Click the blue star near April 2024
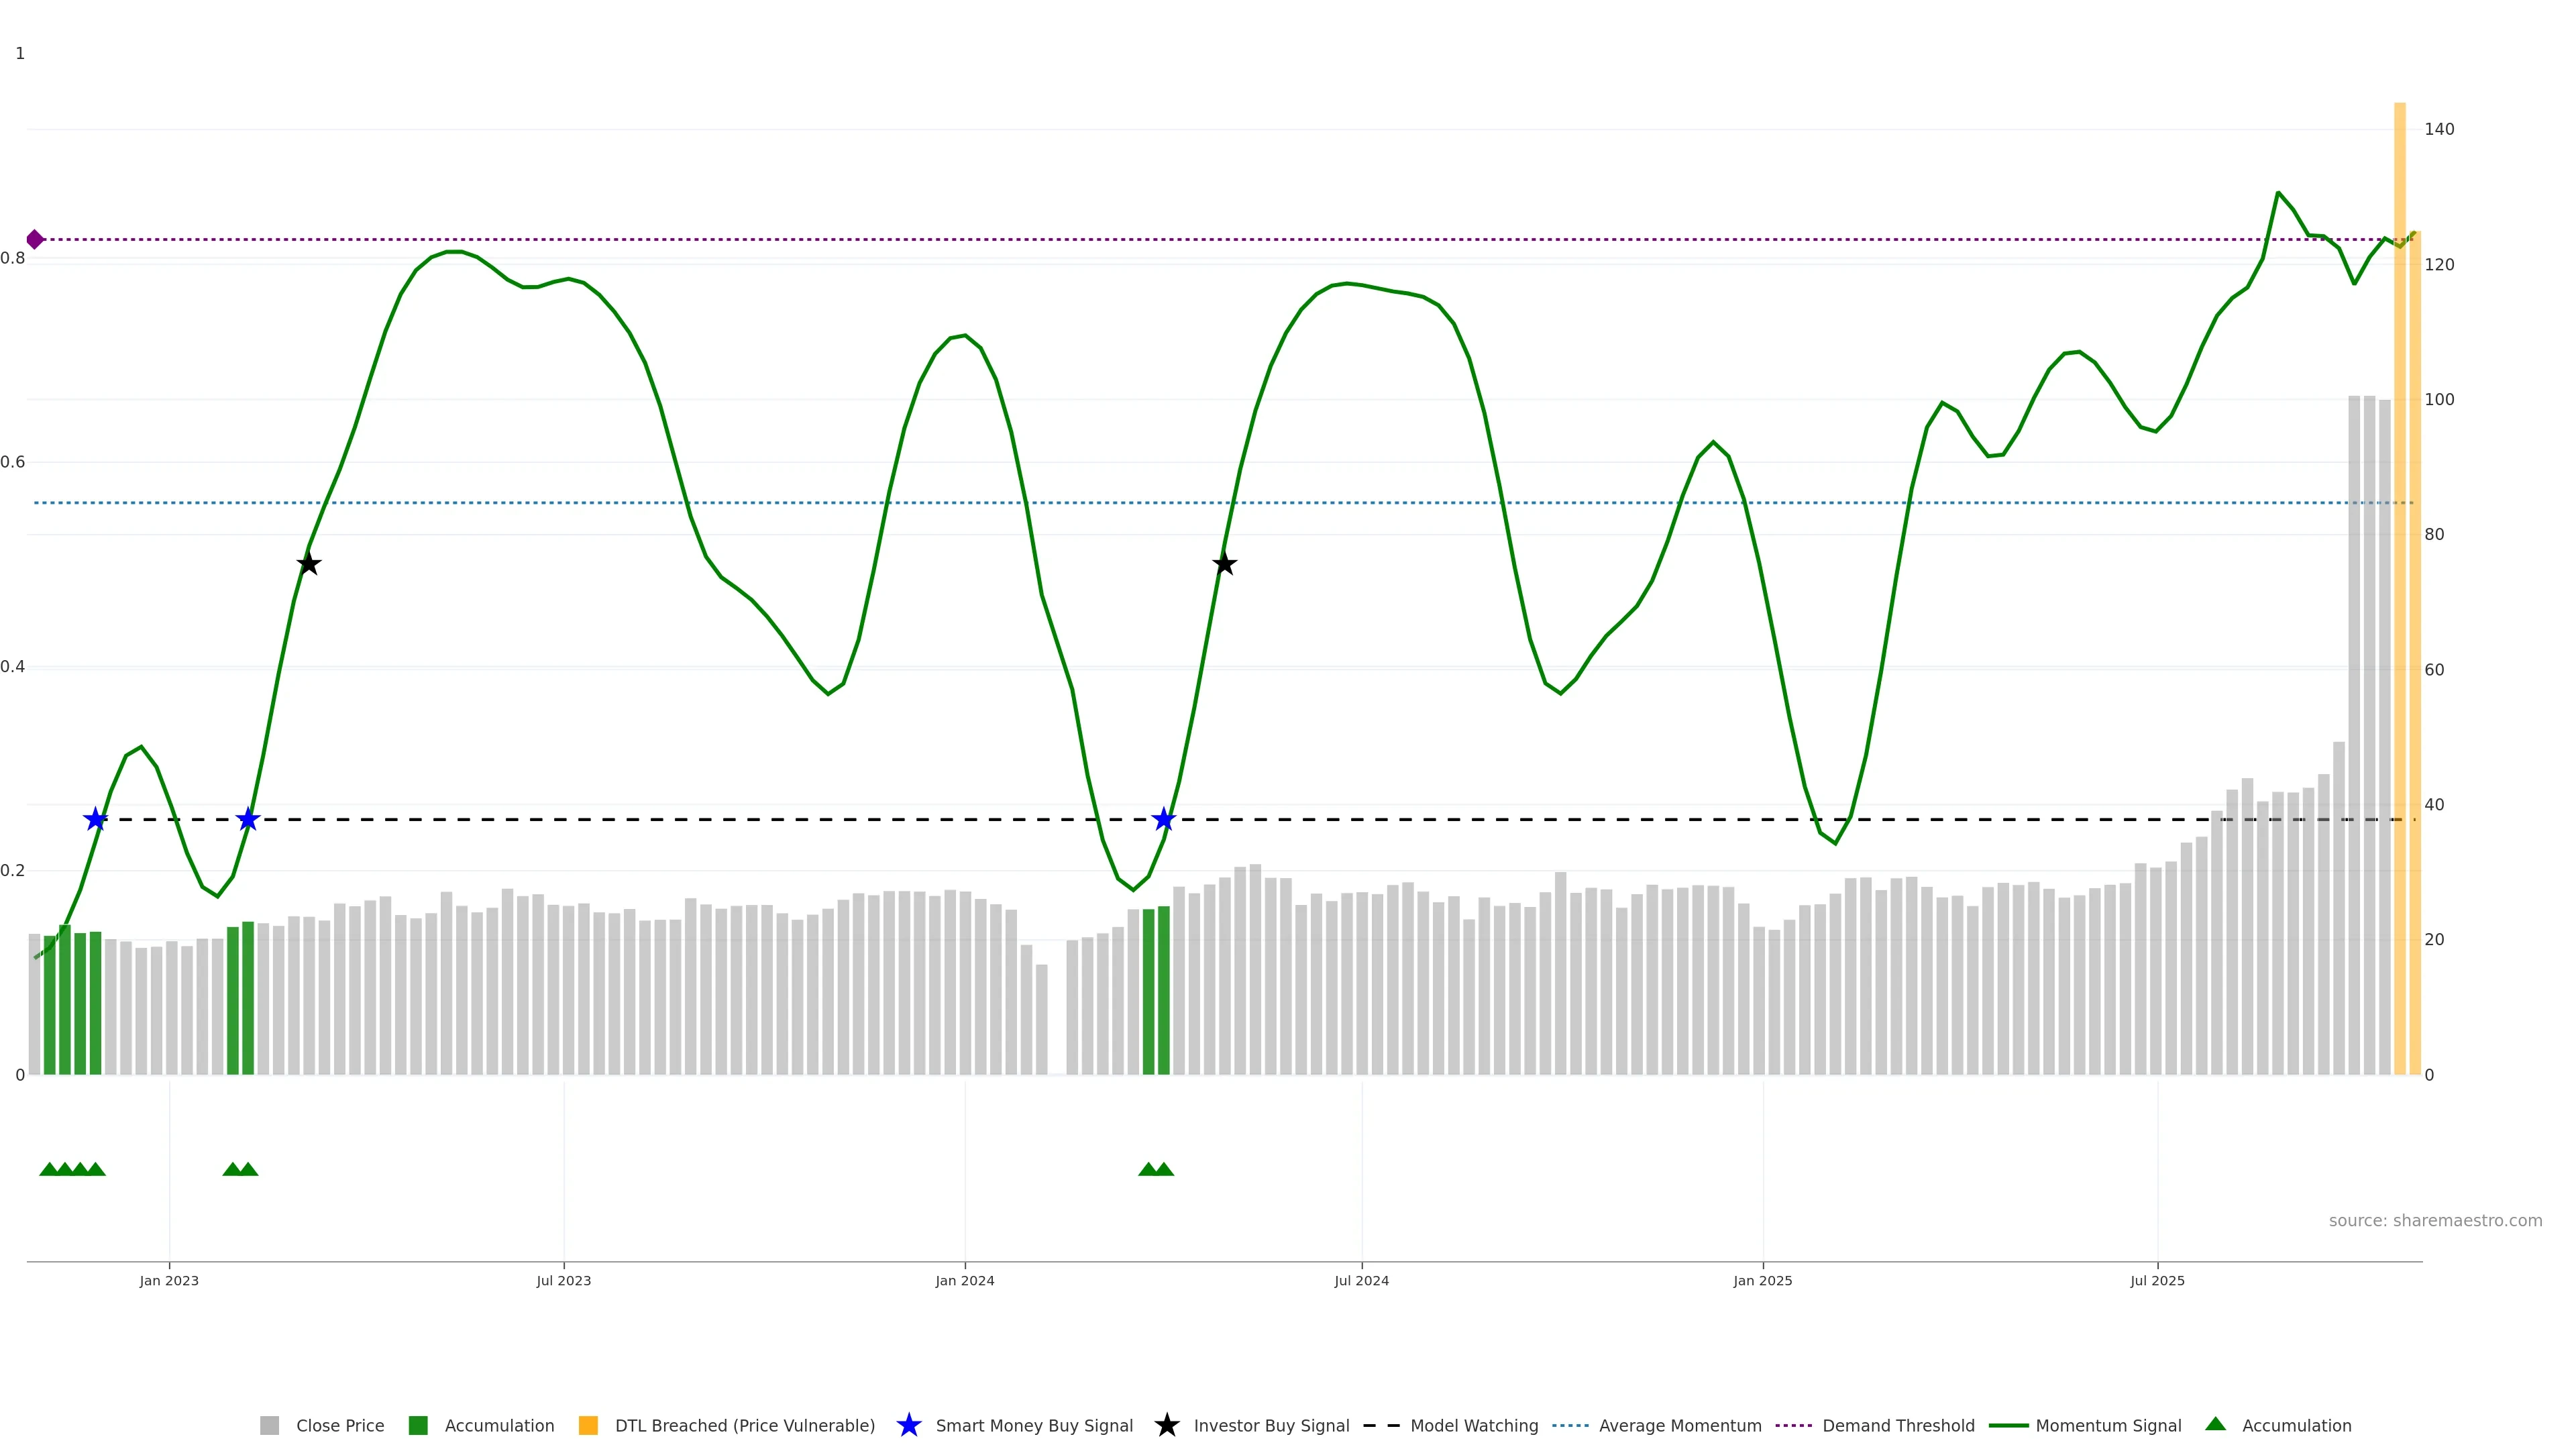This screenshot has height=1449, width=2576. (1163, 820)
